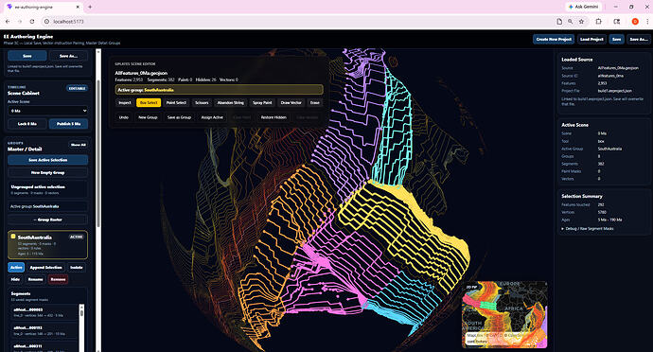Click New Empty Group
This screenshot has width=653, height=352.
(x=48, y=172)
